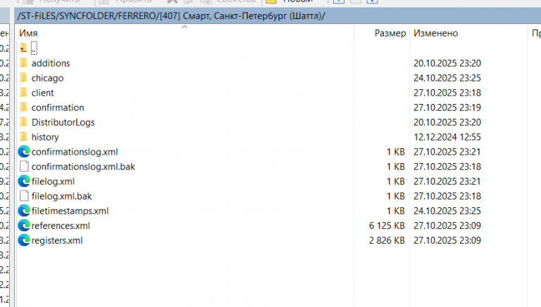
Task: Click date 27.10.2025 23:18 in client row
Action: (447, 93)
